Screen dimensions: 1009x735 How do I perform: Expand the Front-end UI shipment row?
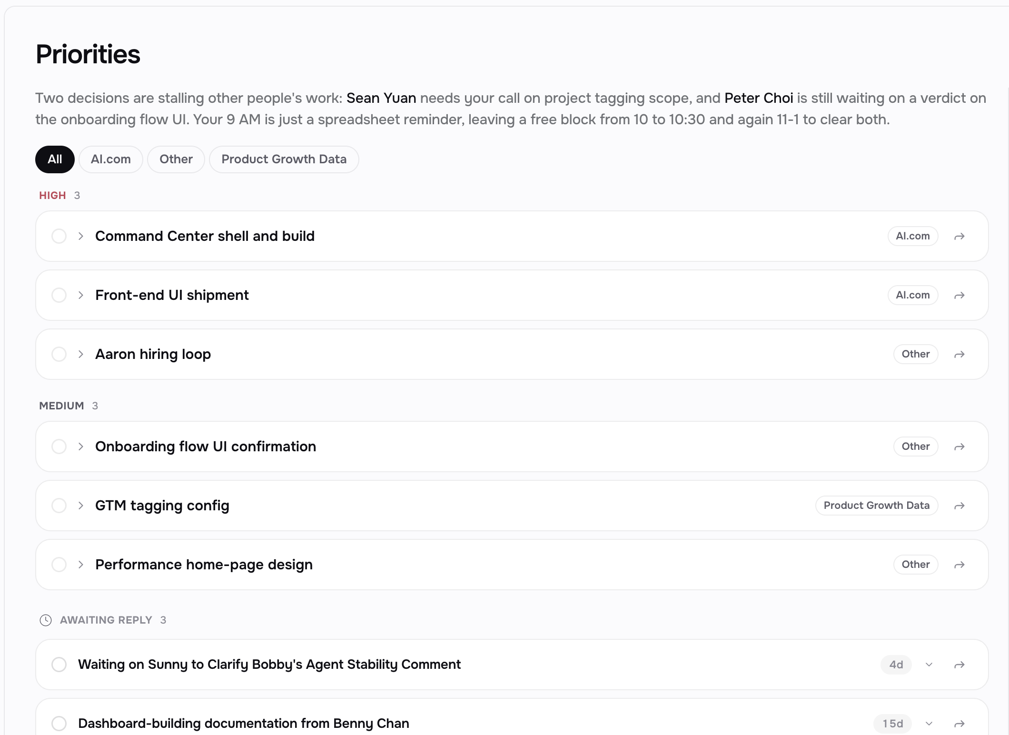tap(81, 295)
